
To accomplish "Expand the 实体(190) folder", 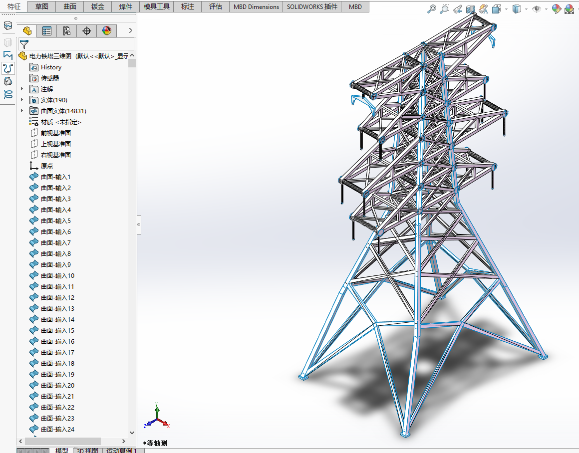I will click(x=22, y=100).
